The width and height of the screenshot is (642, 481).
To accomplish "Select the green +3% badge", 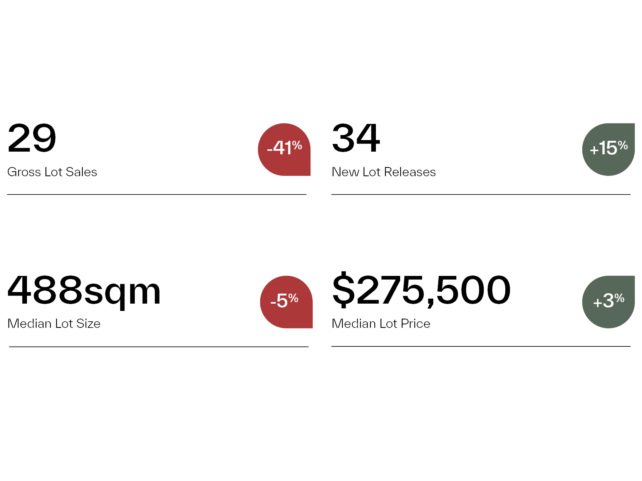I will click(608, 302).
